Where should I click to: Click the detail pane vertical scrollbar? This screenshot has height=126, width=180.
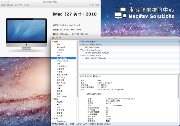pyautogui.click(x=178, y=87)
